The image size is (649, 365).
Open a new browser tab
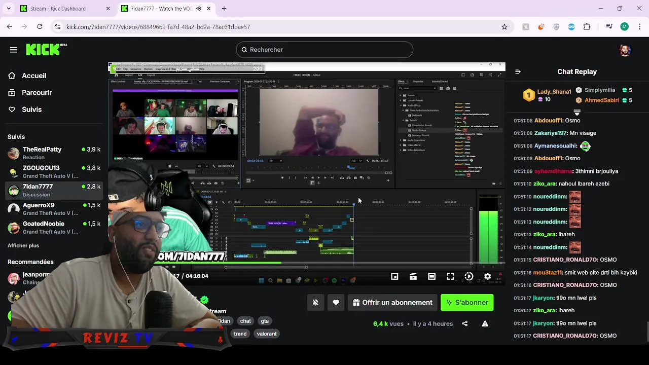224,9
